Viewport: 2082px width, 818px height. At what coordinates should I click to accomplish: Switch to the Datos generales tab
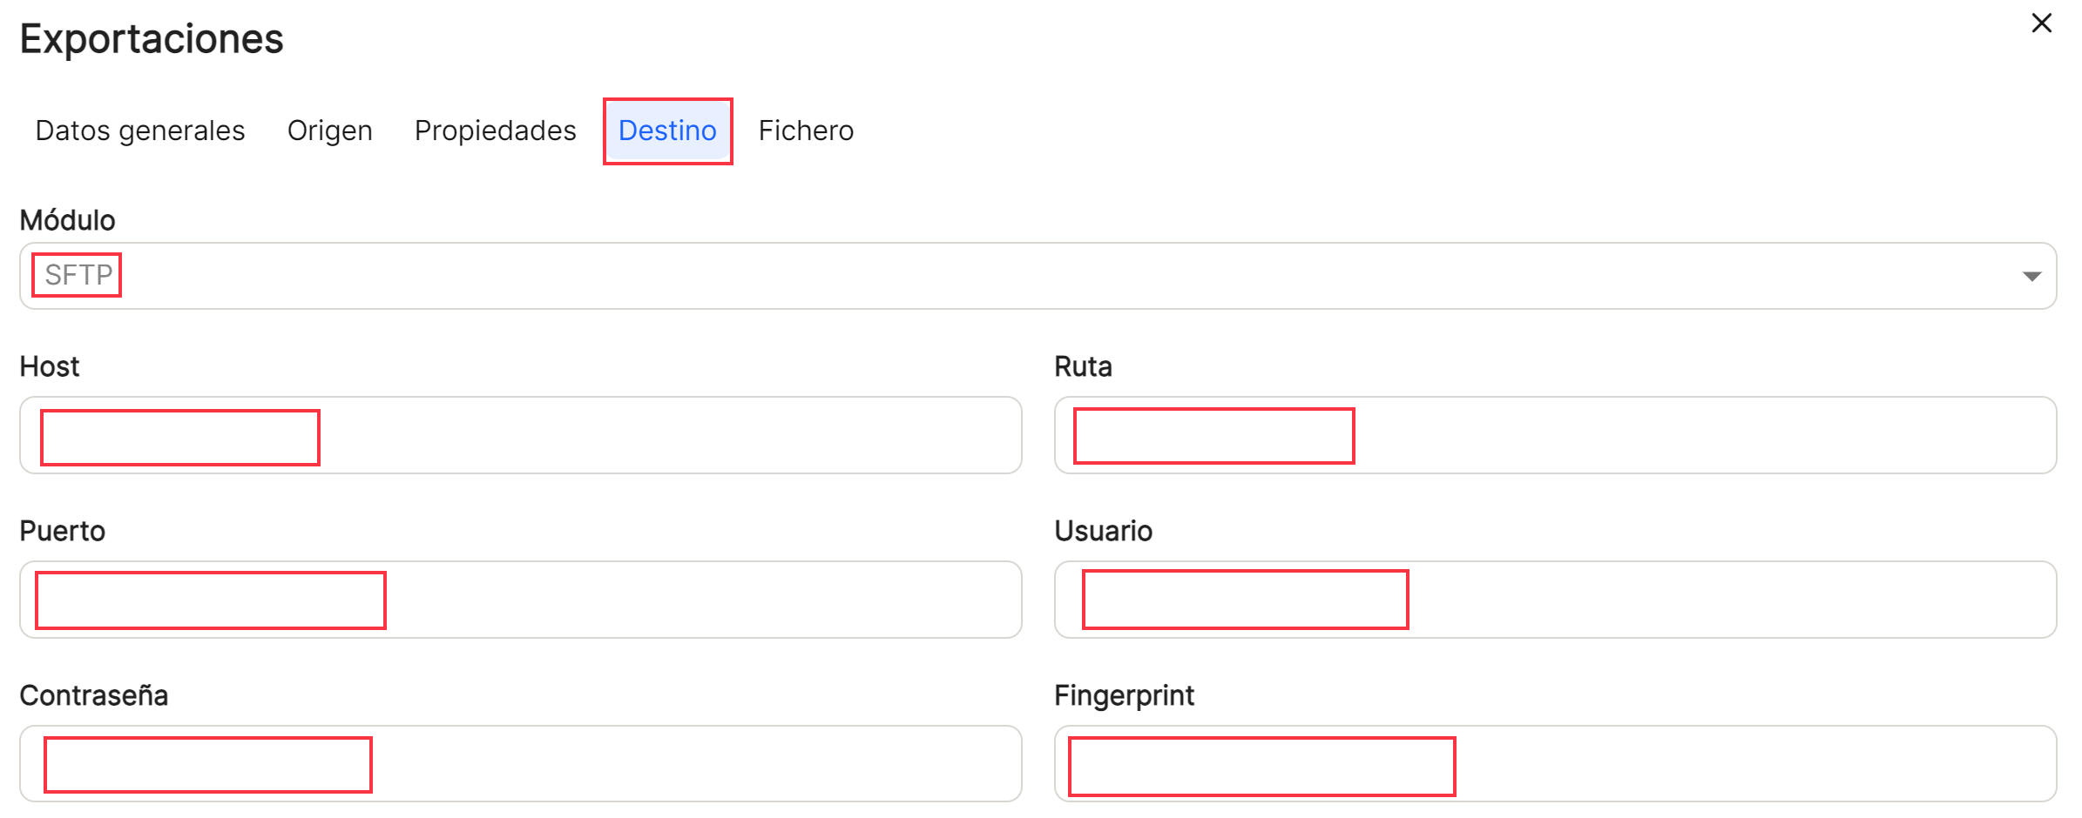pyautogui.click(x=140, y=131)
